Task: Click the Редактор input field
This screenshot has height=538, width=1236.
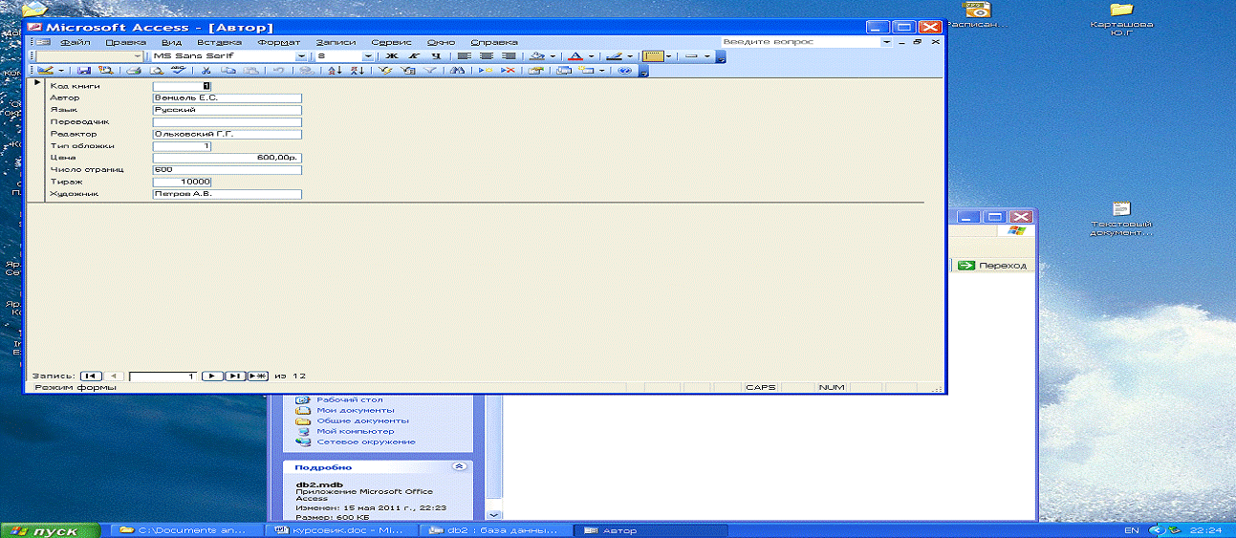Action: click(x=228, y=134)
